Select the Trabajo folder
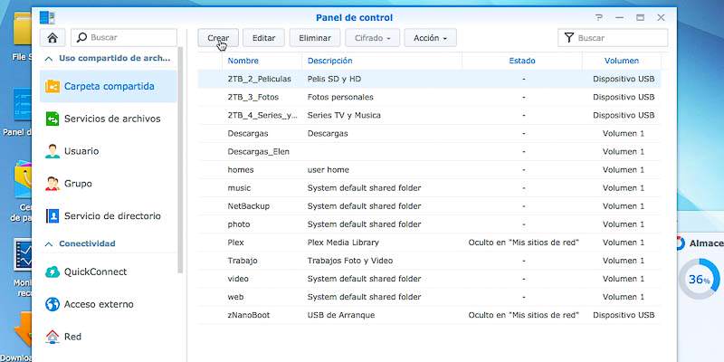 coord(243,261)
